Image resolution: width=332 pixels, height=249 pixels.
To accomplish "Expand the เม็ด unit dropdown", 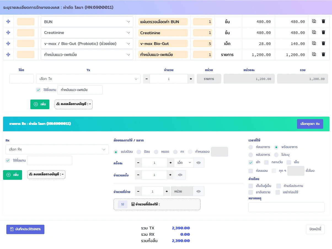I will tap(184, 163).
